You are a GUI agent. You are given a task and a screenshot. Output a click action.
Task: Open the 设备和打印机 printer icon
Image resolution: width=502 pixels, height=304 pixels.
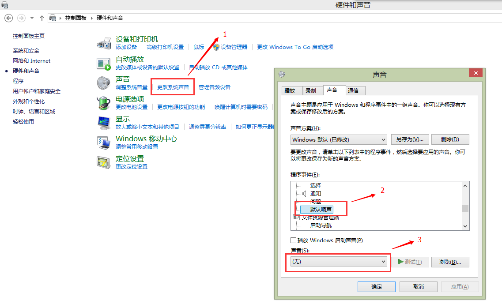pos(104,43)
